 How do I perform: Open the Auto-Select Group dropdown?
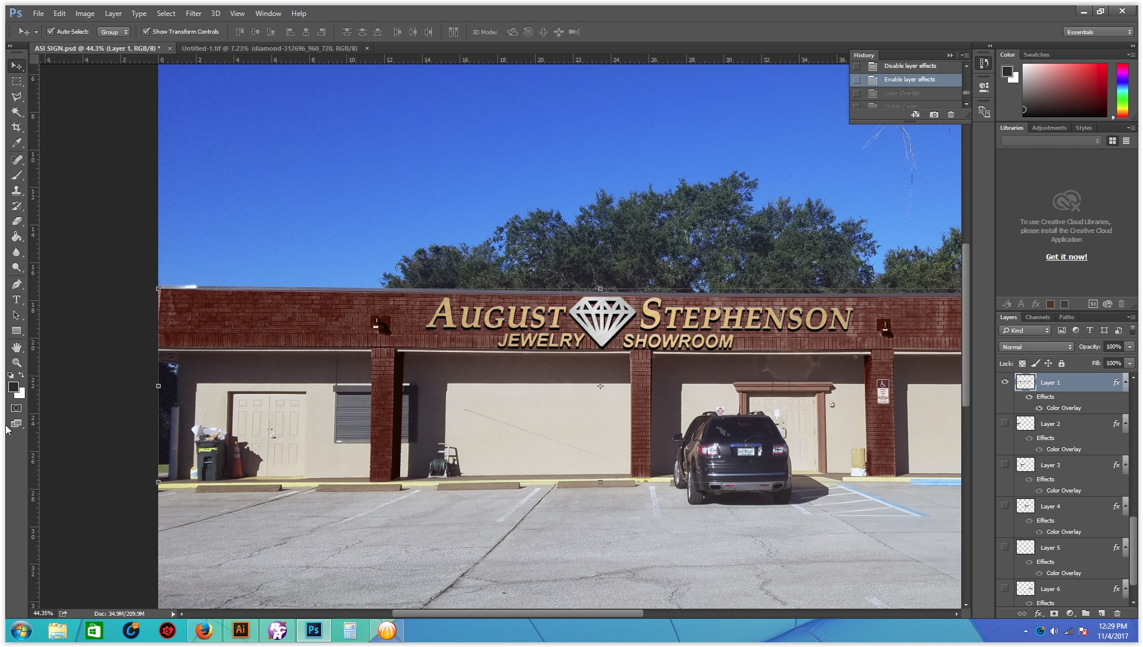(113, 32)
